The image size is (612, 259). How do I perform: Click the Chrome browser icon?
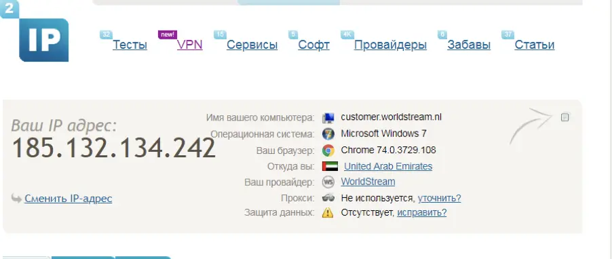(328, 150)
